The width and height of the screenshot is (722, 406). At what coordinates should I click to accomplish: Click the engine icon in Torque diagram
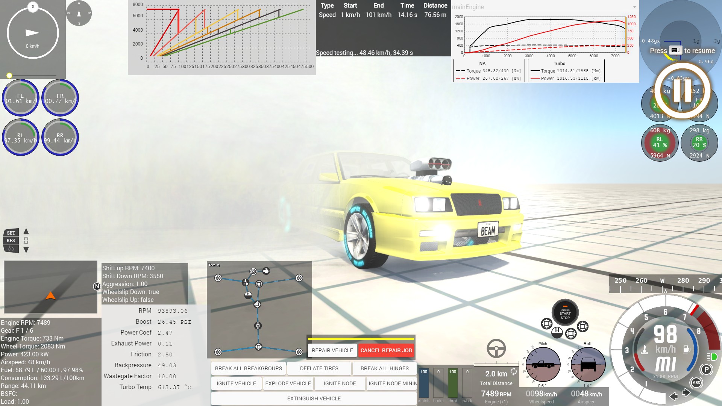point(266,271)
